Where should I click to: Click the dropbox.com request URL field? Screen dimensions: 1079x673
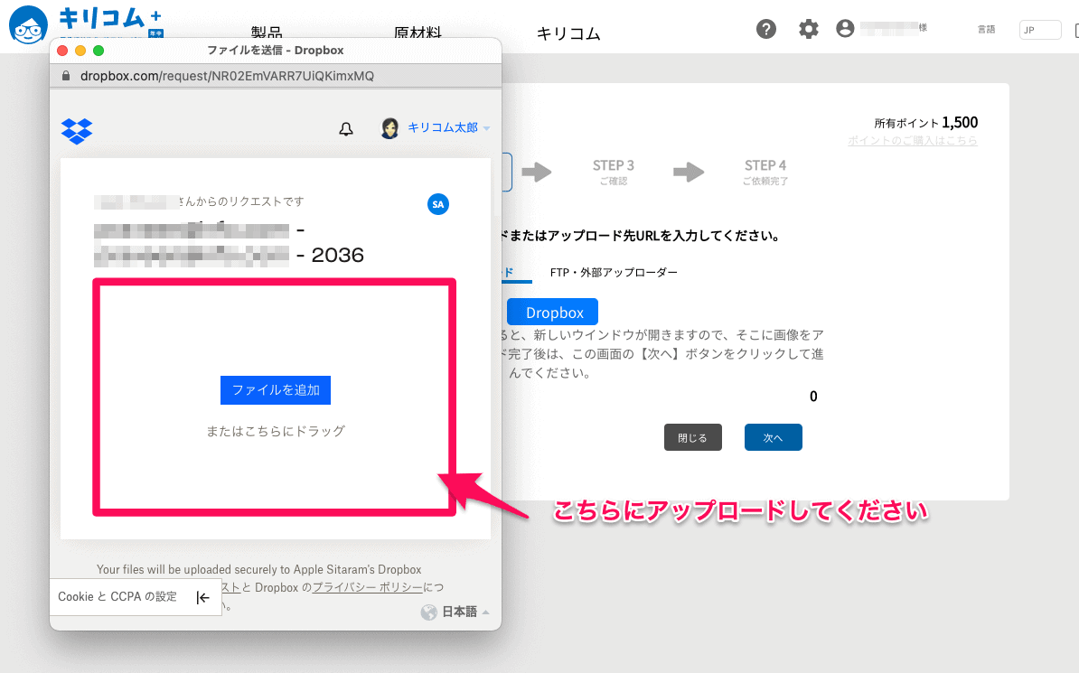point(227,76)
